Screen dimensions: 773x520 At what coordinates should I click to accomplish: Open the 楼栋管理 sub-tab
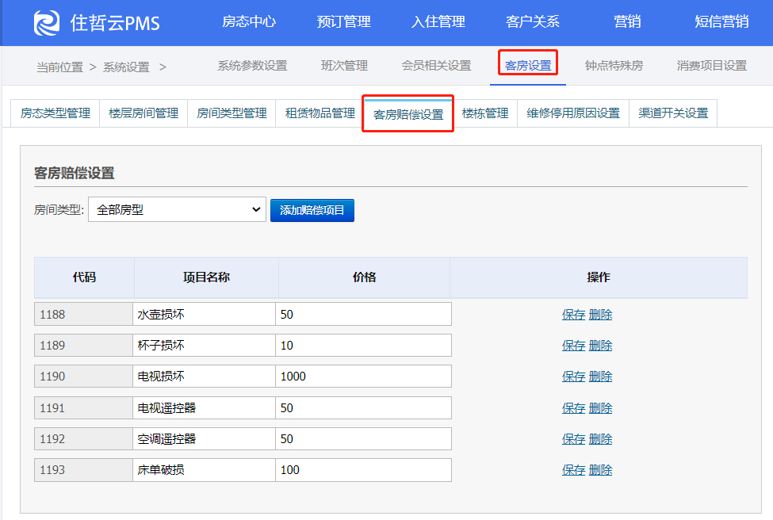(x=485, y=113)
